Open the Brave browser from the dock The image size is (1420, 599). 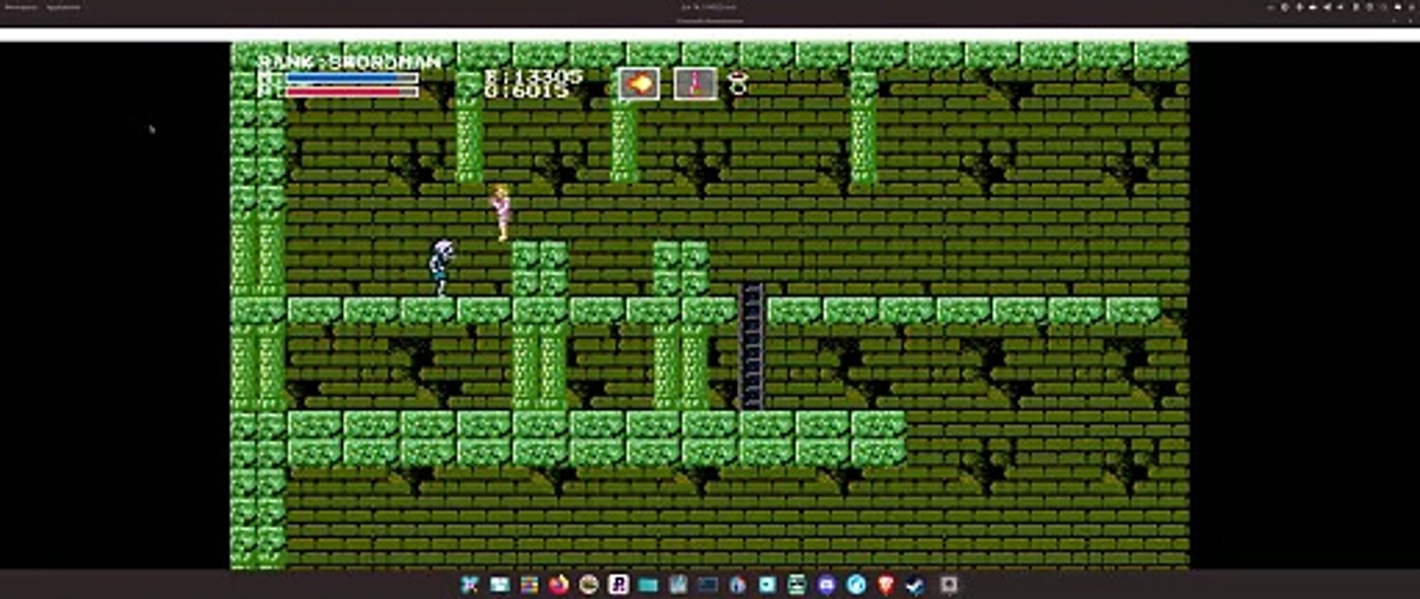tap(886, 585)
